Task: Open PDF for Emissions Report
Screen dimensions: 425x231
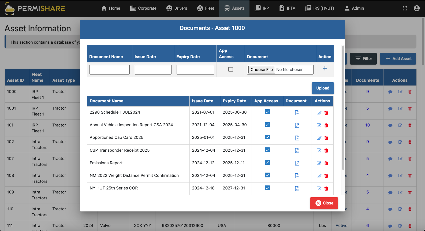Action: [x=297, y=163]
